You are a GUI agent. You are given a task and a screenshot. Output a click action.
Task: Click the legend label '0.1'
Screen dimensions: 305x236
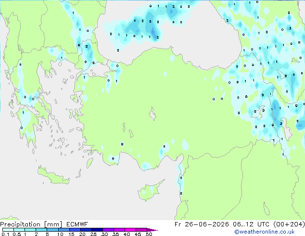(5, 234)
